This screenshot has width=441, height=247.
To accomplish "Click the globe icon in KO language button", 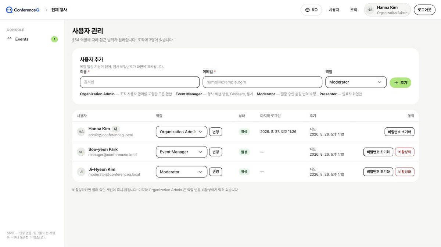I will tap(307, 10).
